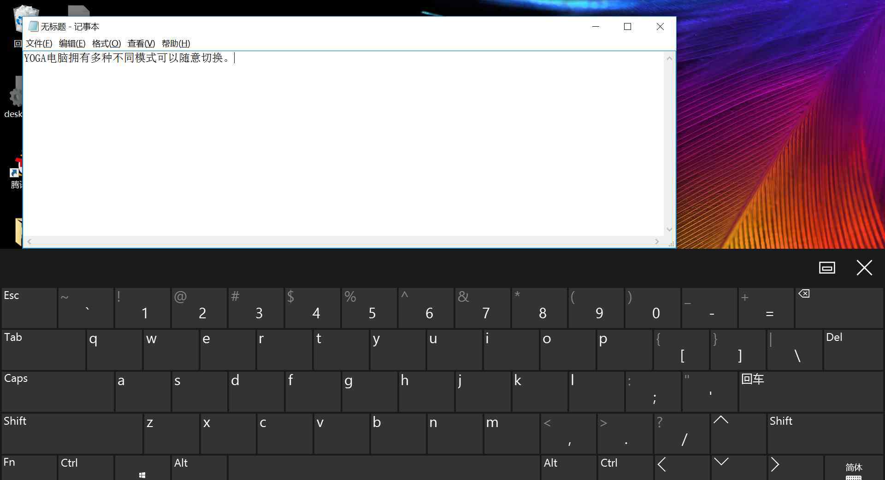This screenshot has width=885, height=480.
Task: Tap the l key
Action: (x=596, y=392)
